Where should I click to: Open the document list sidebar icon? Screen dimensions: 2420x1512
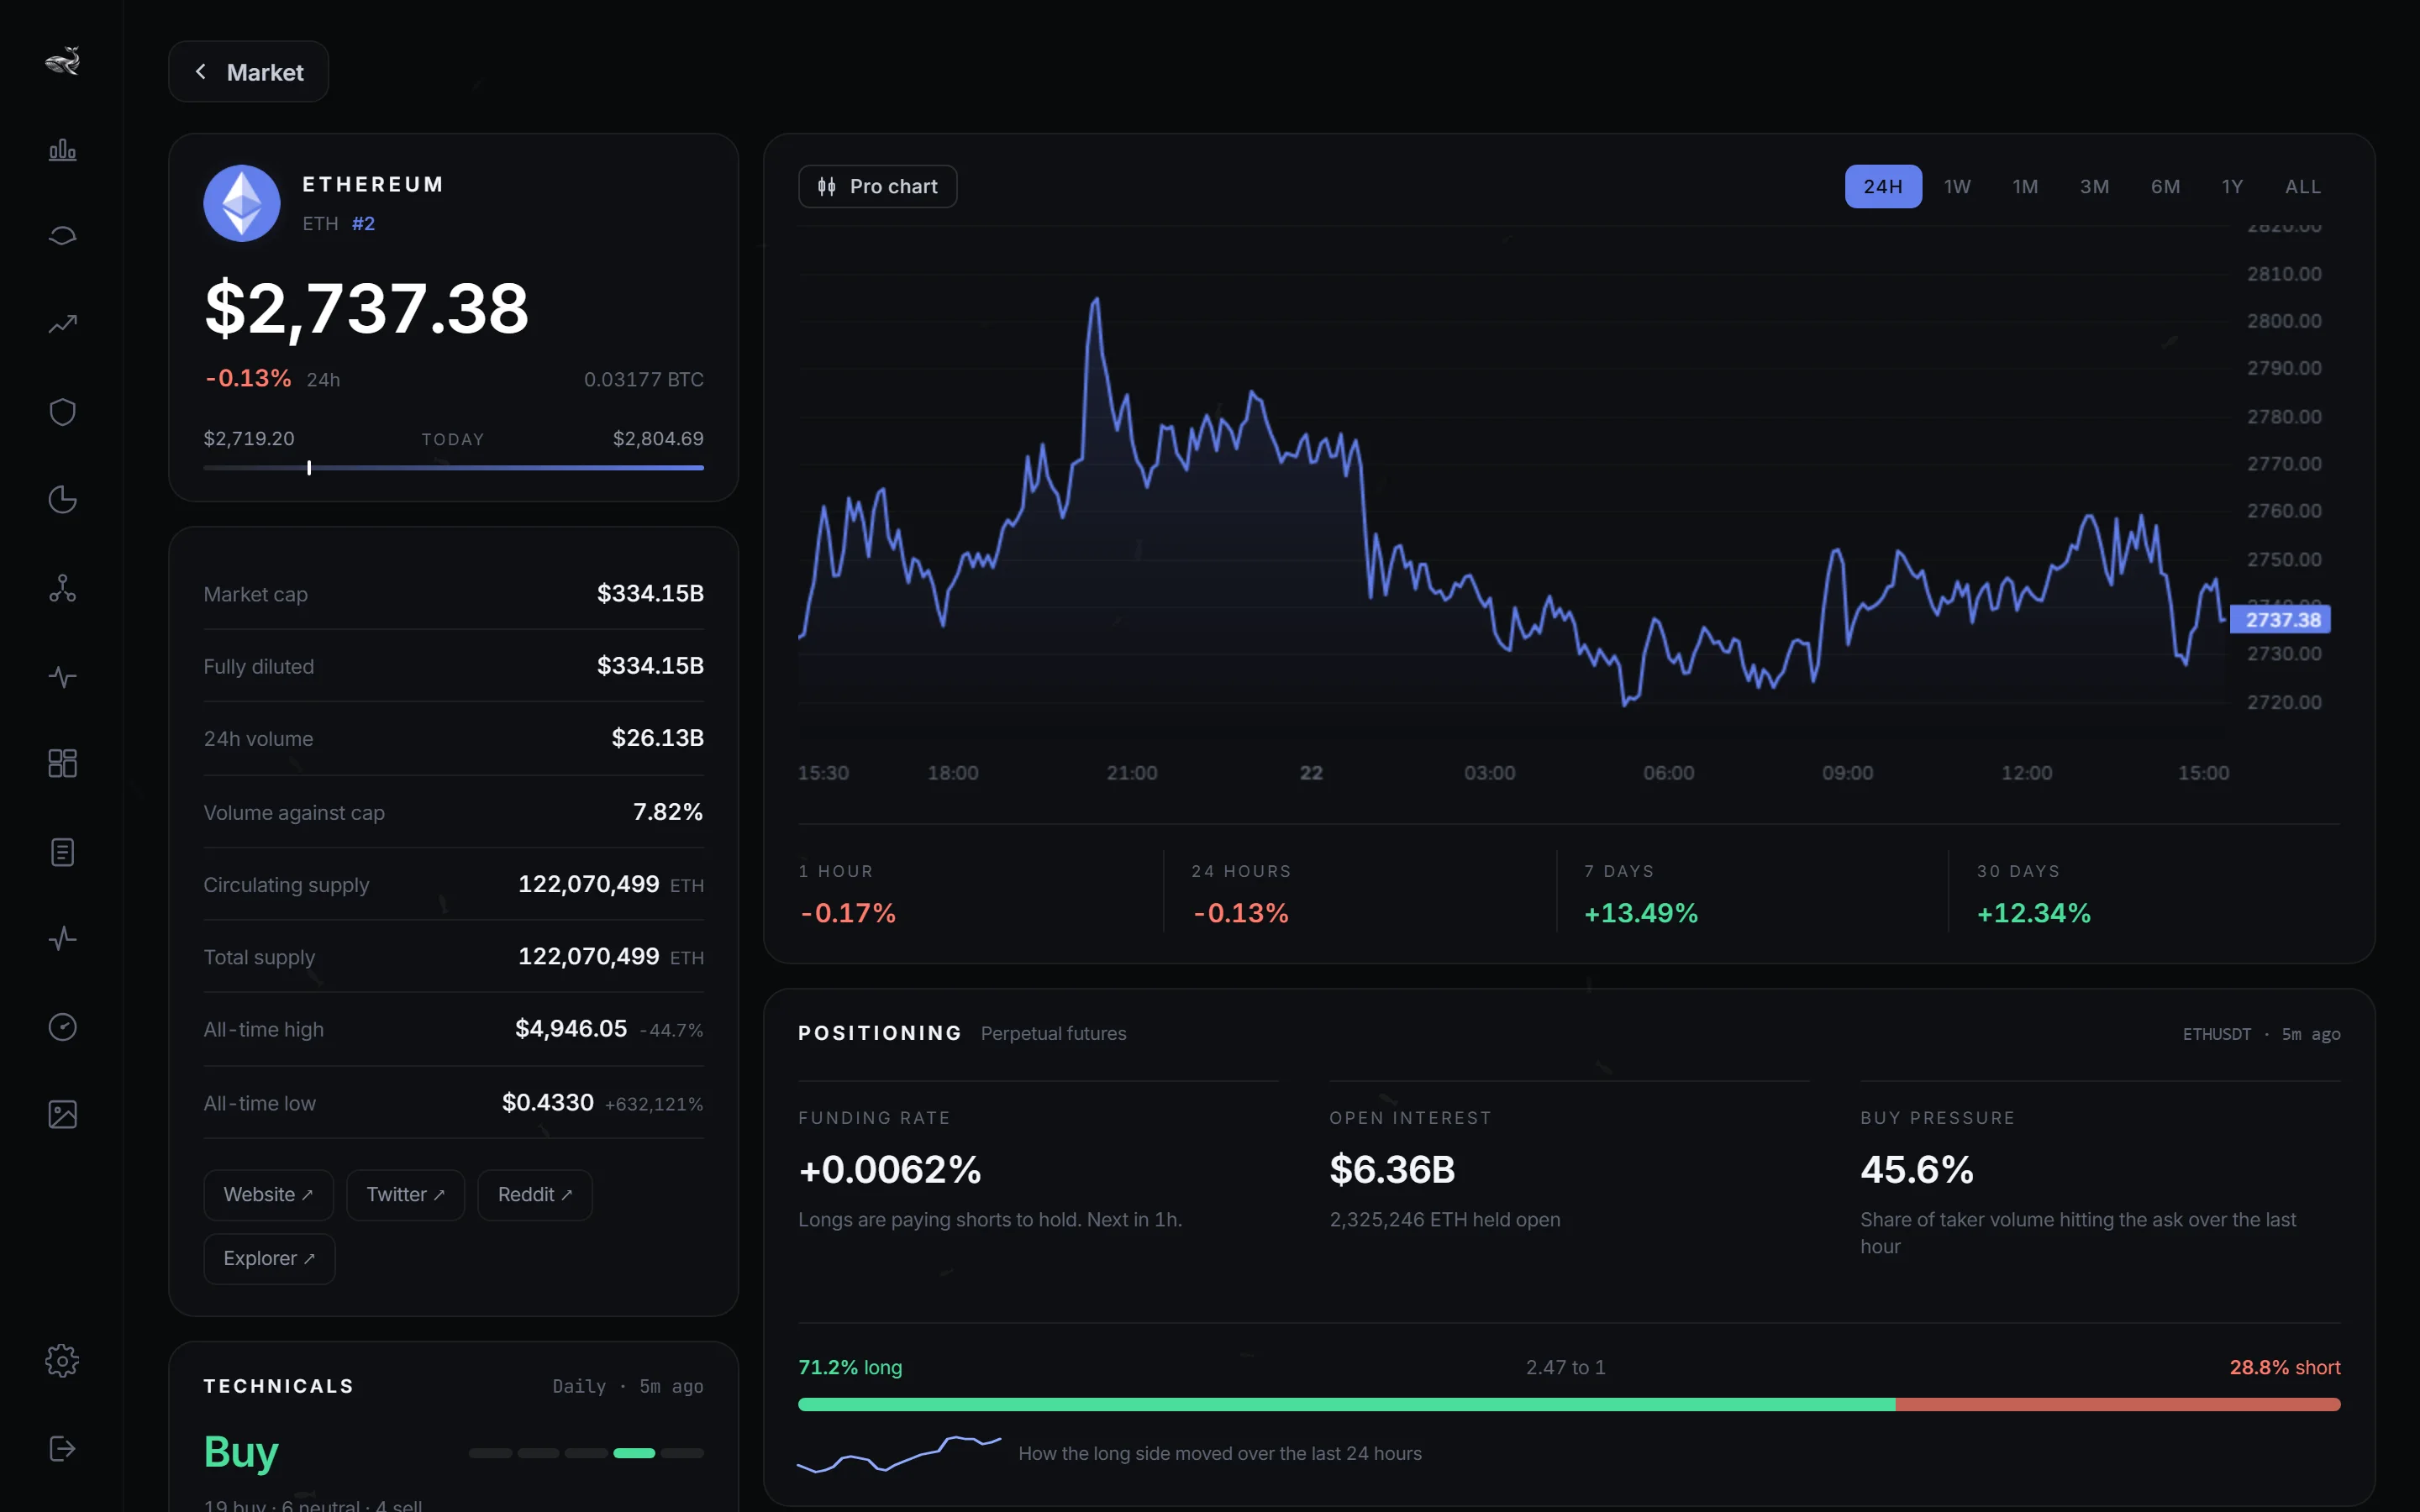pos(62,852)
